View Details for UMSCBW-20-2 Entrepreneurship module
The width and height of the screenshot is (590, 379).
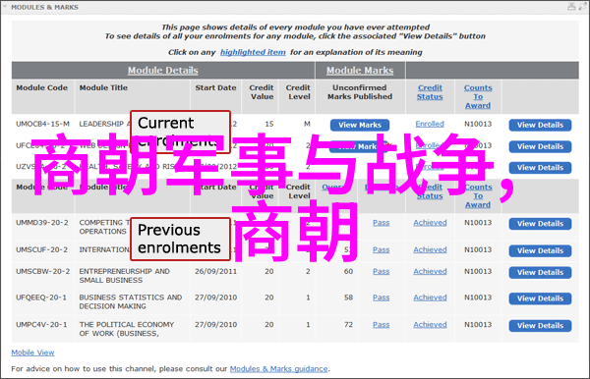click(x=540, y=272)
